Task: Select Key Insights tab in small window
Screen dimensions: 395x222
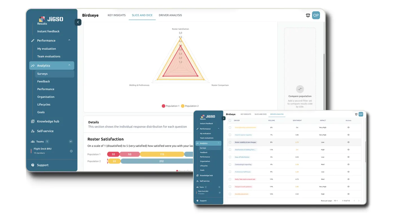Action: point(246,114)
